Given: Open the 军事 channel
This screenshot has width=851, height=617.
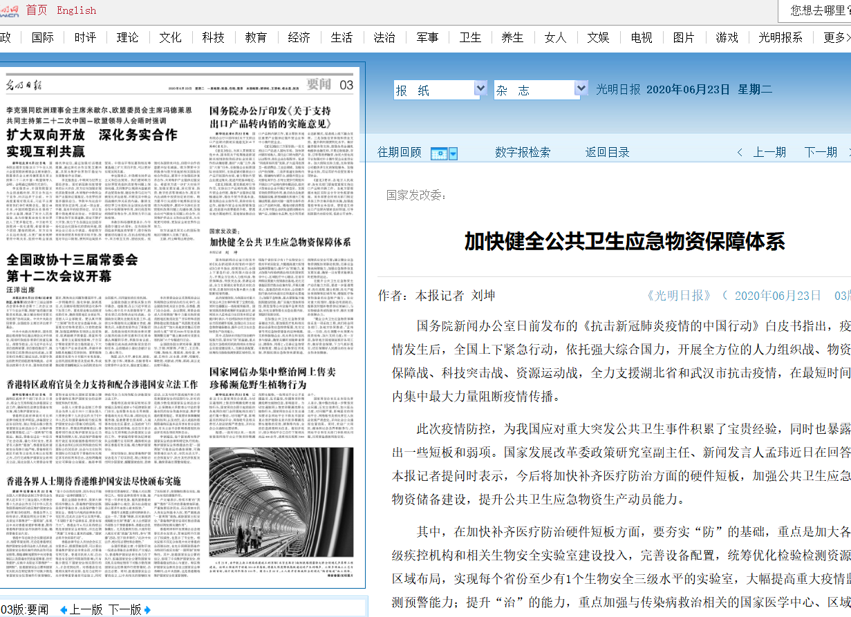Looking at the screenshot, I should pos(427,37).
